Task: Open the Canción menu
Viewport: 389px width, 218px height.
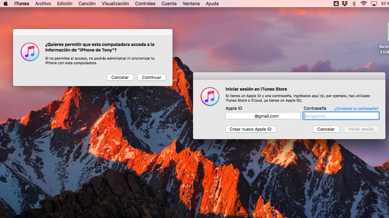Action: coord(87,4)
